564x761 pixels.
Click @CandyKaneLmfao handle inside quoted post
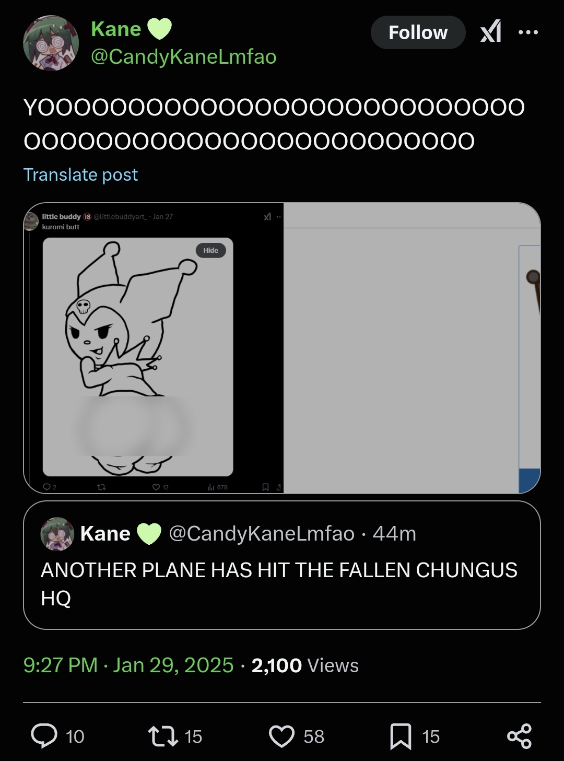click(x=261, y=534)
